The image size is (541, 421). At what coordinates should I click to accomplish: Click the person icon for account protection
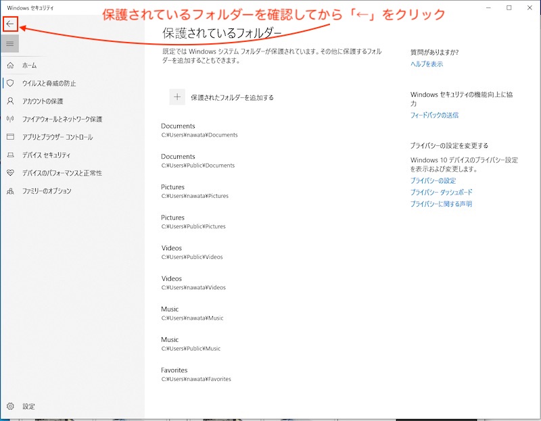10,101
